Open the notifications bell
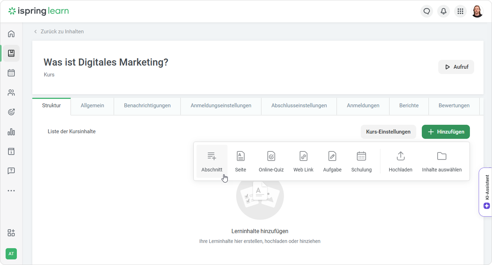Screen dimensions: 492x265 444,11
